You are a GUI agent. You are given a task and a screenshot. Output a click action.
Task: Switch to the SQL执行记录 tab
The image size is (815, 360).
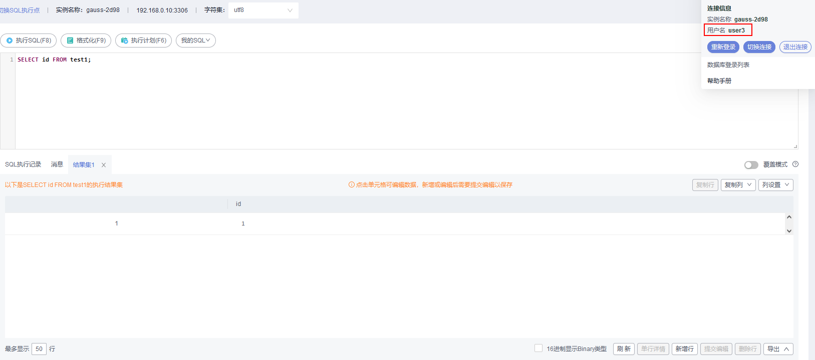tap(23, 164)
